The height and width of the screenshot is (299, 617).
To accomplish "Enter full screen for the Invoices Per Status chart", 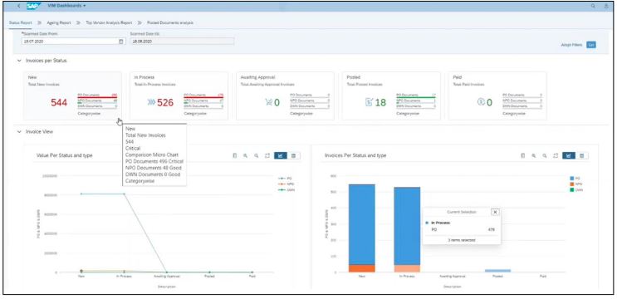I will pyautogui.click(x=556, y=156).
